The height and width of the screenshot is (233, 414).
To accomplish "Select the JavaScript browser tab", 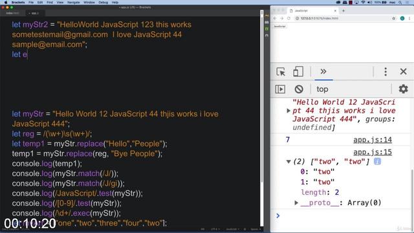I will [x=313, y=11].
